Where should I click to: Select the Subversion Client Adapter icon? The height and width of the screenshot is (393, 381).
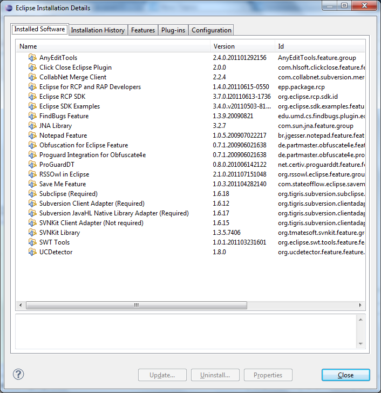[x=32, y=204]
